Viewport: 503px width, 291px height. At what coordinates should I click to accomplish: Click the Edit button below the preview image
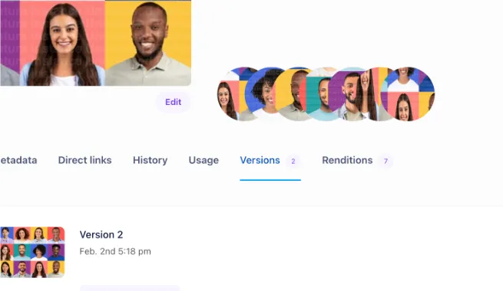pyautogui.click(x=174, y=102)
